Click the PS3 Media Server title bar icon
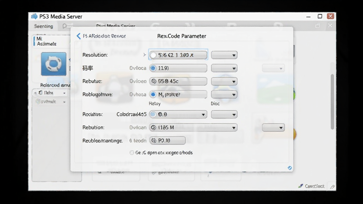This screenshot has width=363, height=204. click(x=34, y=16)
